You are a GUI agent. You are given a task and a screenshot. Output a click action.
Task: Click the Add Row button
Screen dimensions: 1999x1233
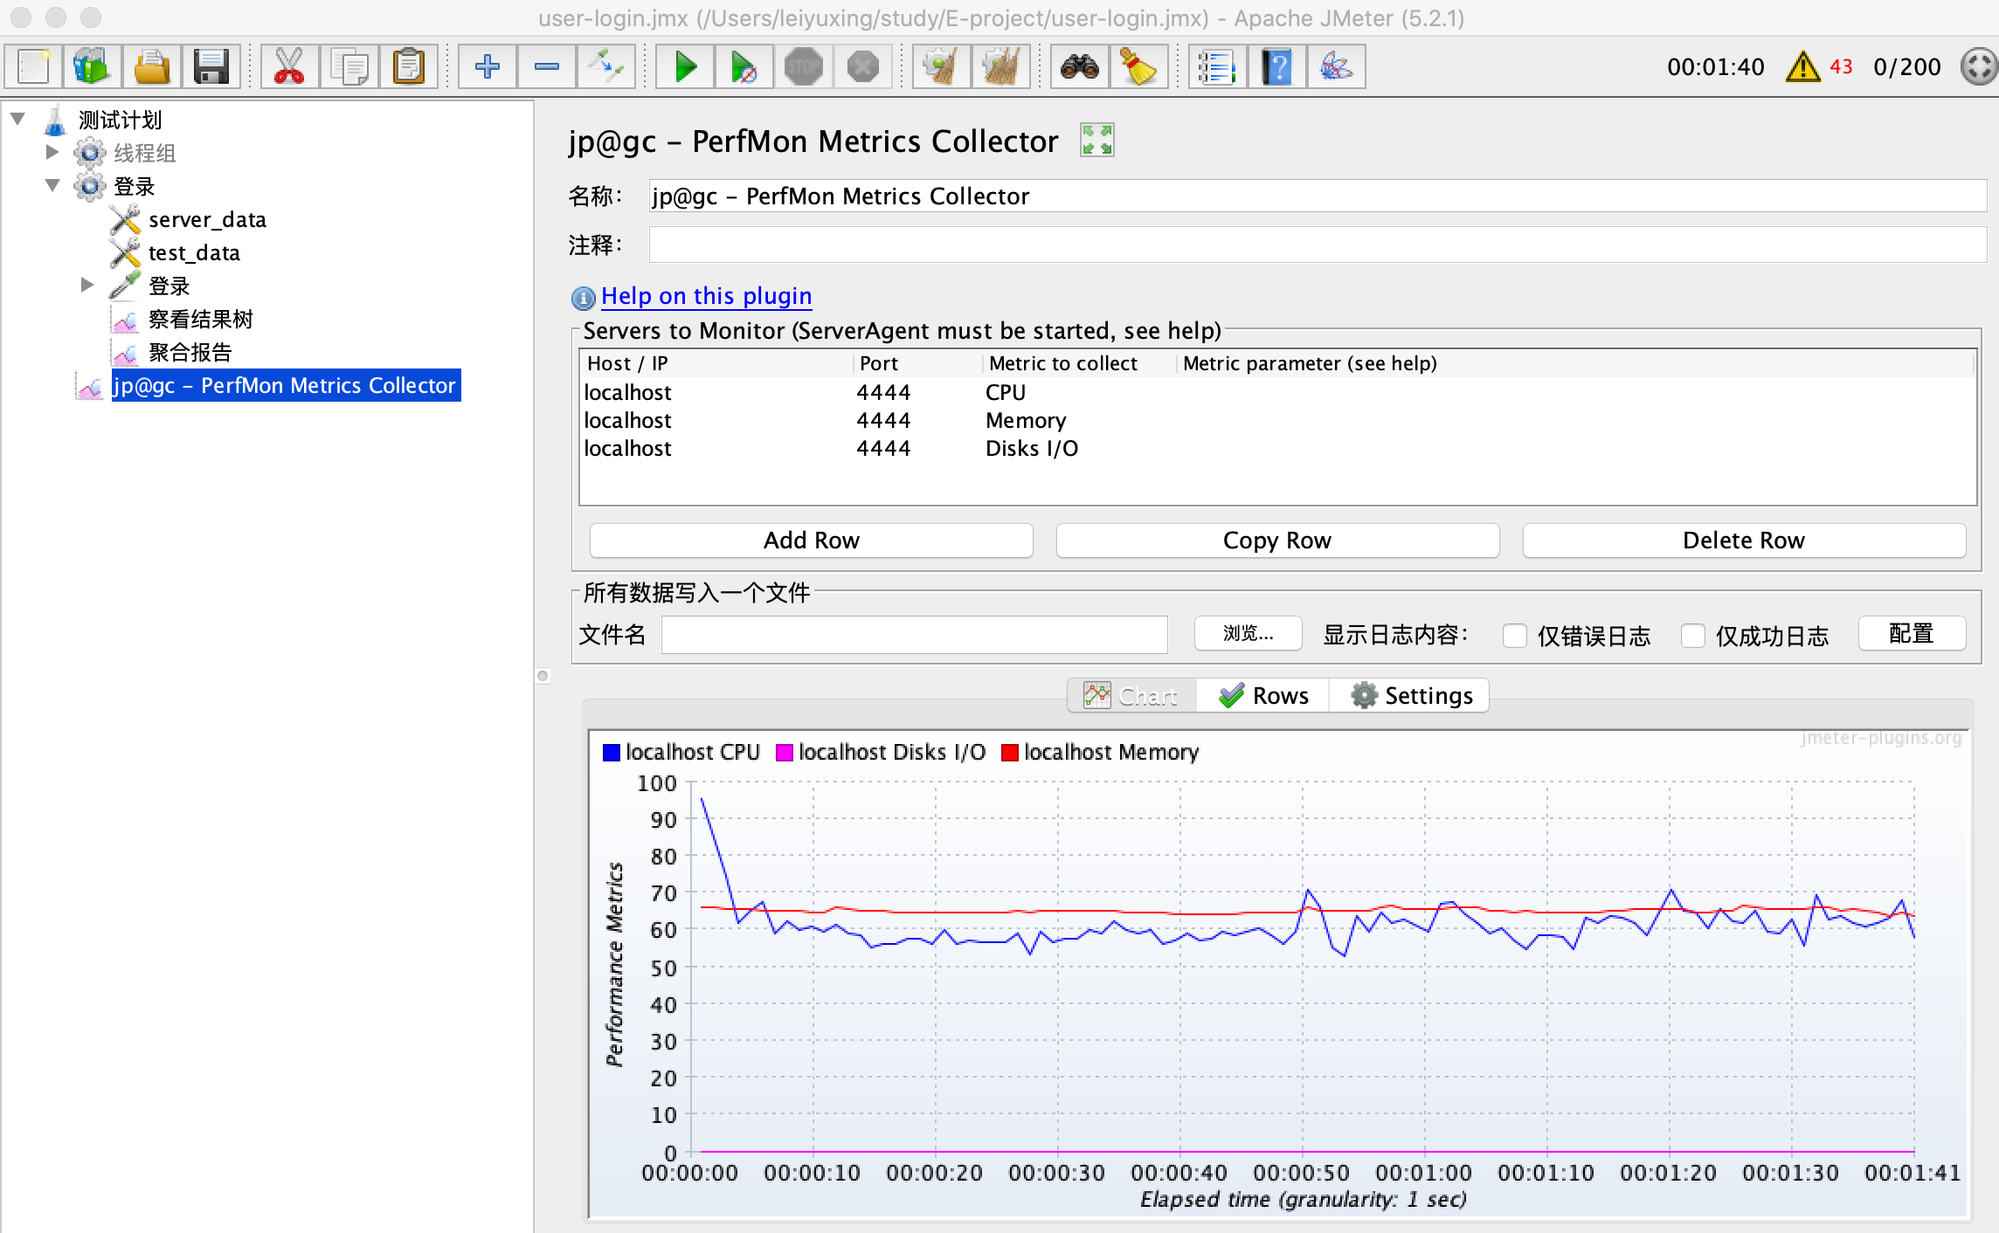point(811,541)
